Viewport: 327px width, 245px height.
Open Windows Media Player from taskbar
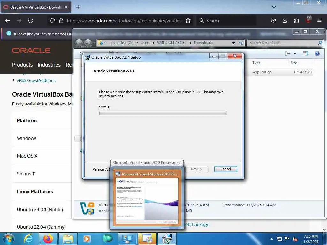pyautogui.click(x=87, y=239)
